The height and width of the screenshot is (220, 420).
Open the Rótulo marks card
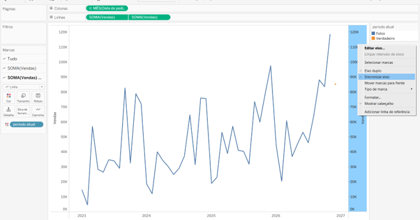pos(38,97)
